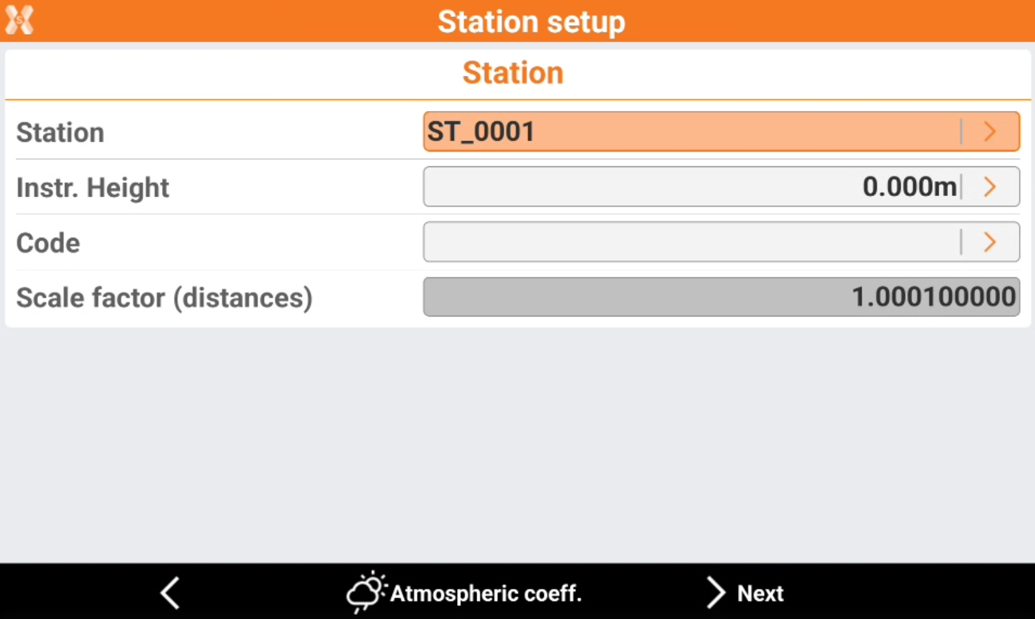The height and width of the screenshot is (619, 1035).
Task: Click the Station setup title text
Action: pos(531,21)
